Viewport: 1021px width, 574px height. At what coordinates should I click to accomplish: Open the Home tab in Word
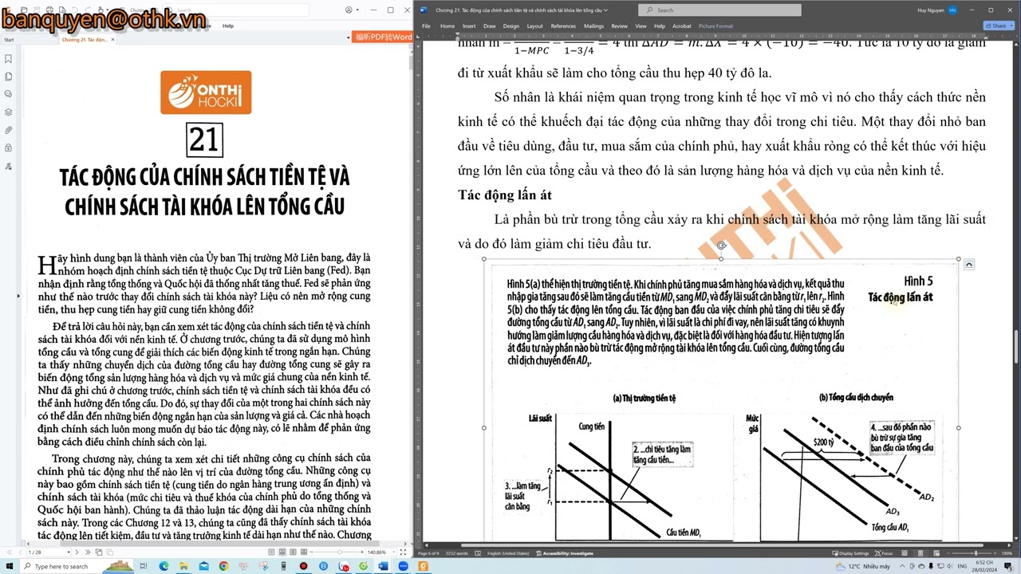pyautogui.click(x=447, y=26)
